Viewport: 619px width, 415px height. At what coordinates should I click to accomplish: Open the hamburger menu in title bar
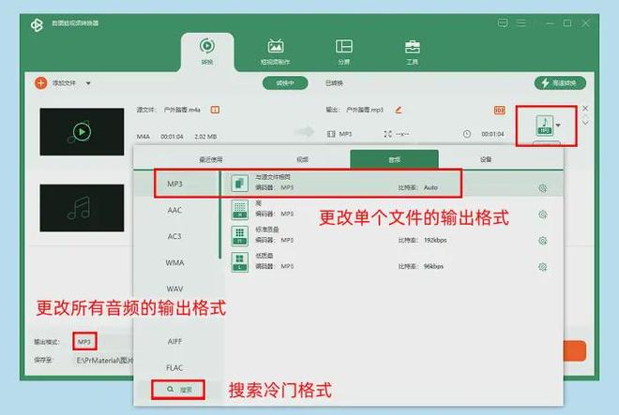(521, 22)
